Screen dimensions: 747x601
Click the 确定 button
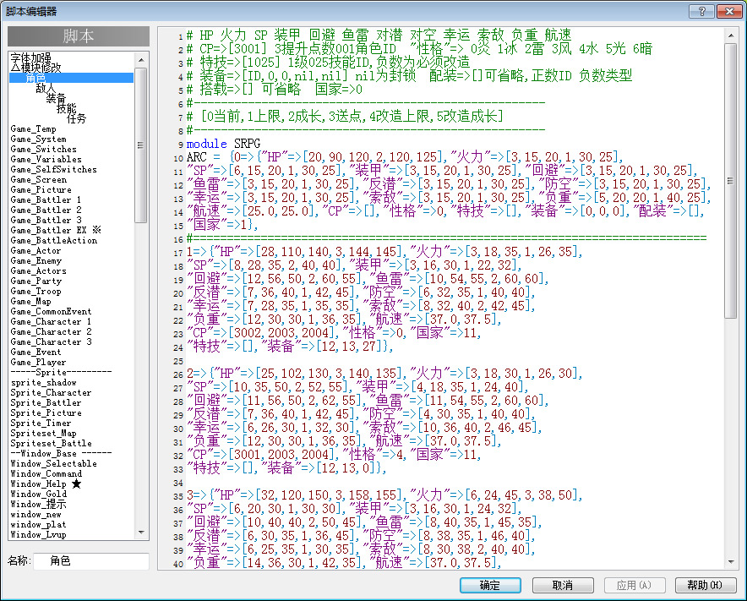pos(490,585)
